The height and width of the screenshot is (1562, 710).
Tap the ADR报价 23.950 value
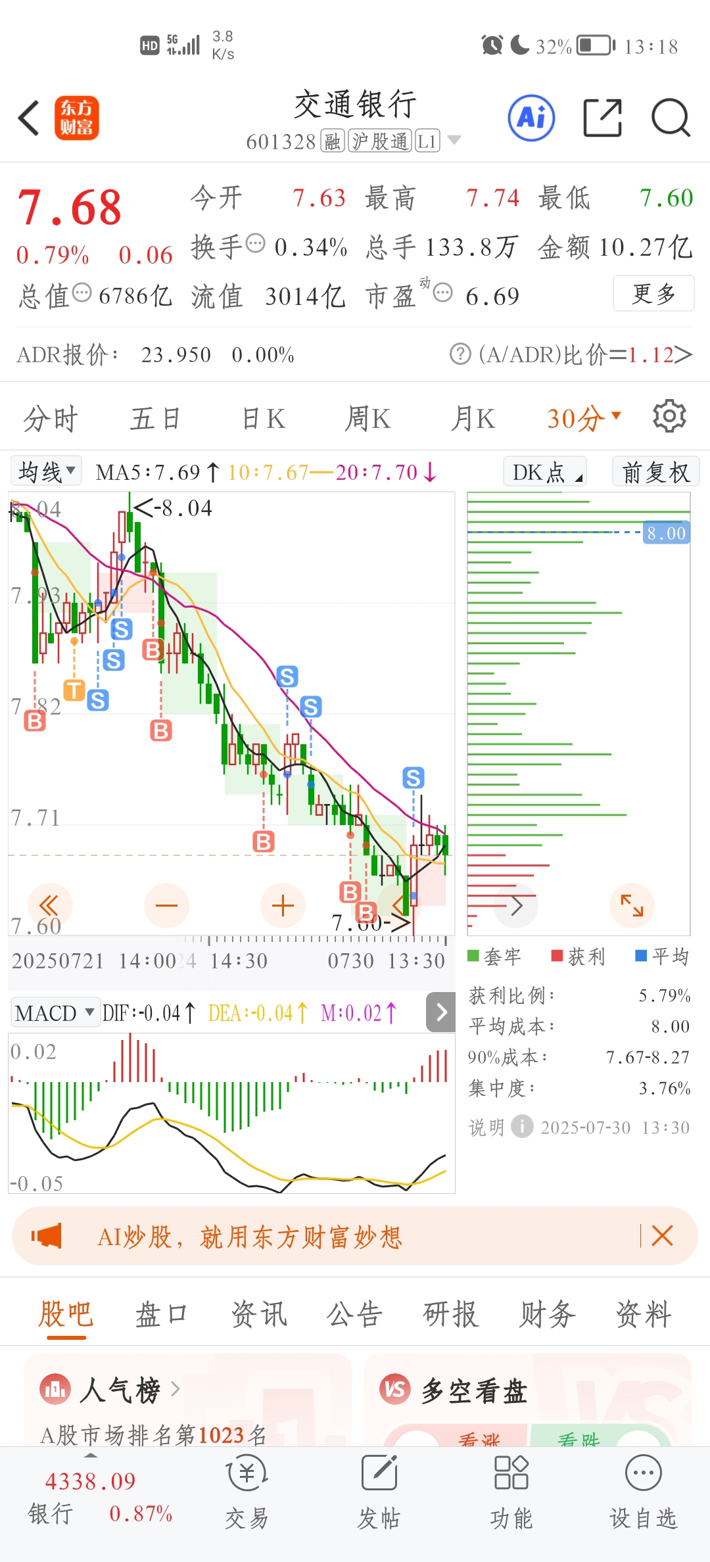point(176,355)
